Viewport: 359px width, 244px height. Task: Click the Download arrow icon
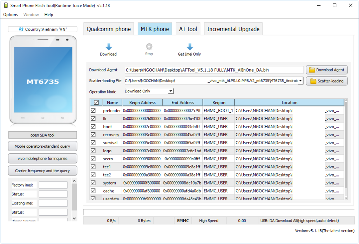(x=109, y=47)
